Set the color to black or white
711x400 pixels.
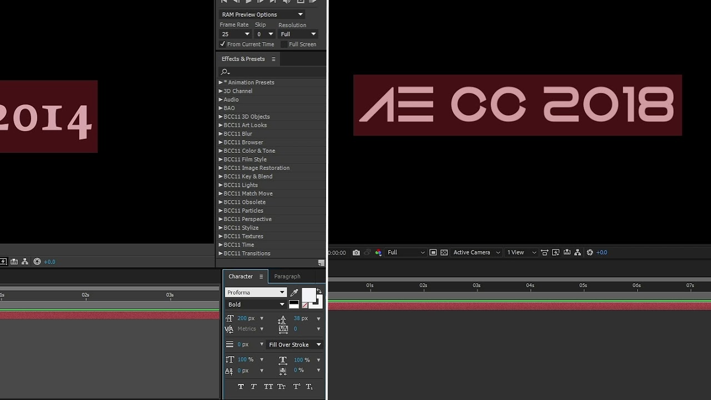294,304
